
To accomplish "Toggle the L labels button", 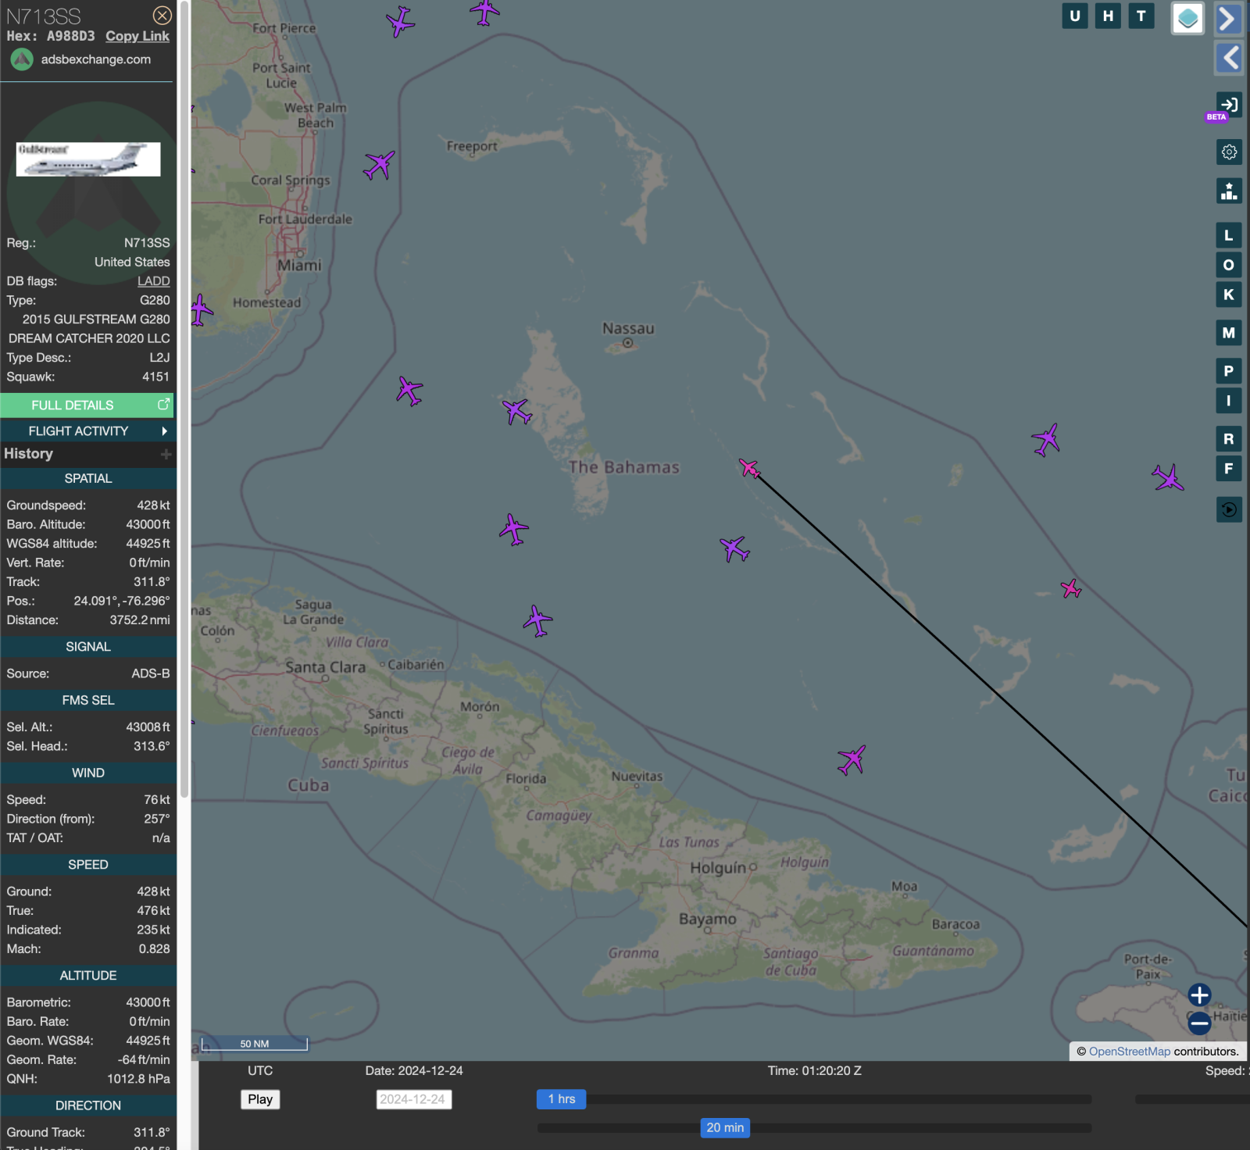I will pyautogui.click(x=1229, y=235).
